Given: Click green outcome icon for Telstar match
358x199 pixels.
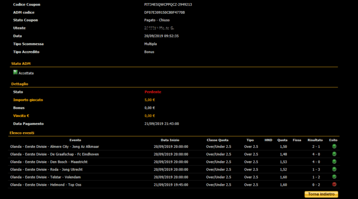Looking at the screenshot, I should coord(334,177).
